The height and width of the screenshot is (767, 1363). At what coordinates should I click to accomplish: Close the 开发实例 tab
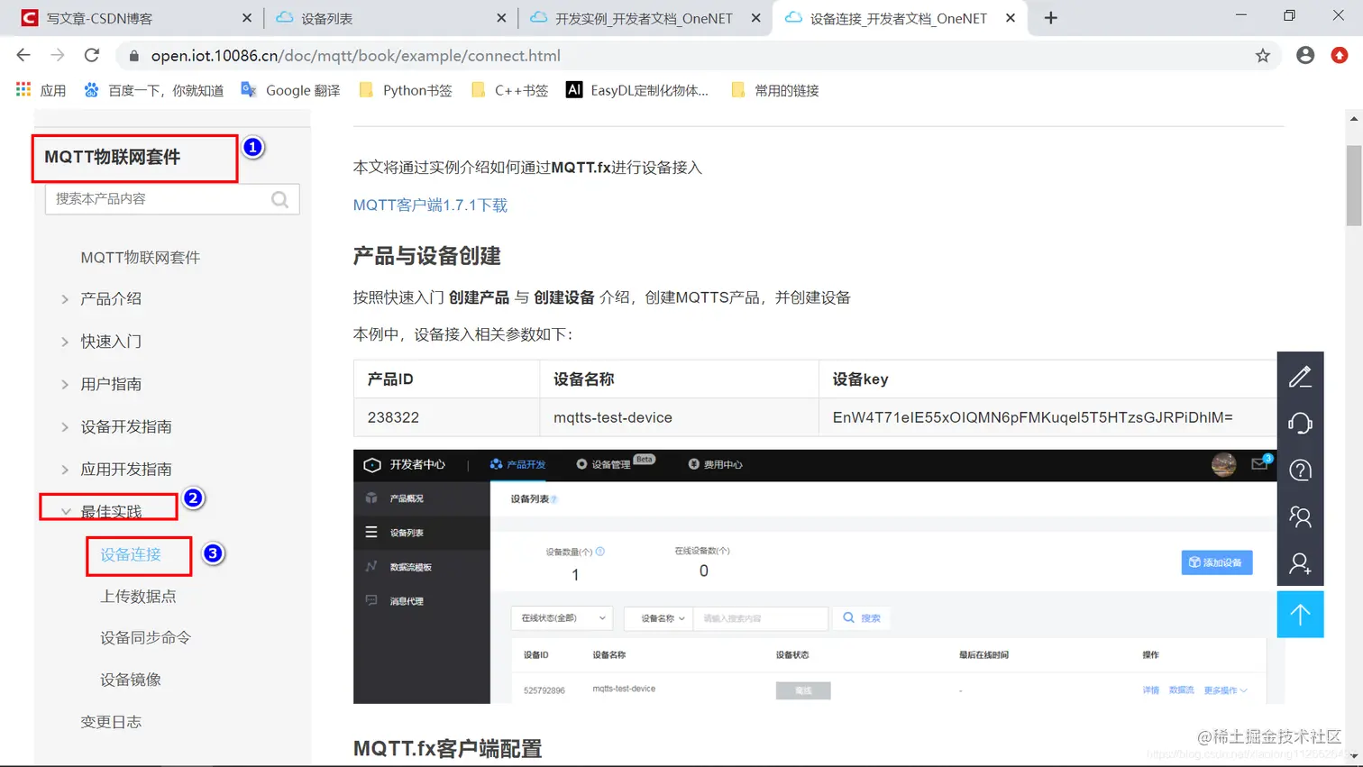tap(755, 18)
